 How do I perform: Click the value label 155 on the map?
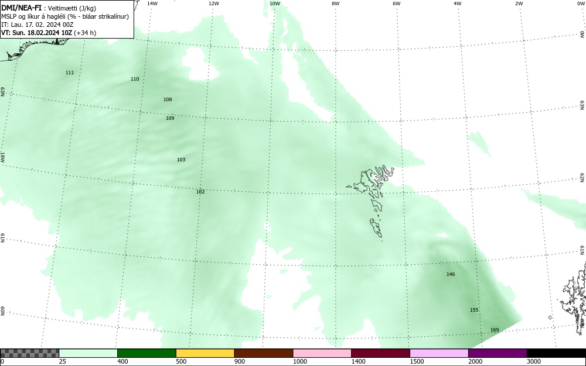tap(474, 310)
